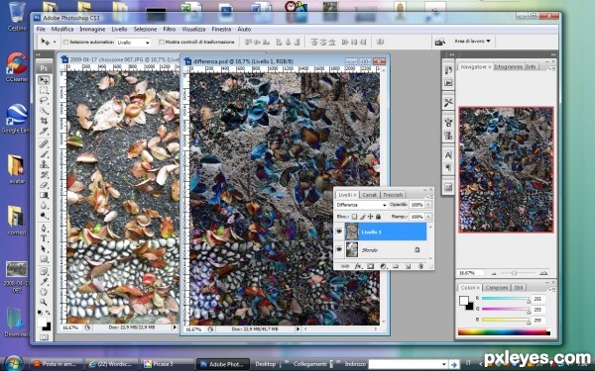
Task: Select the Eraser tool
Action: click(44, 185)
